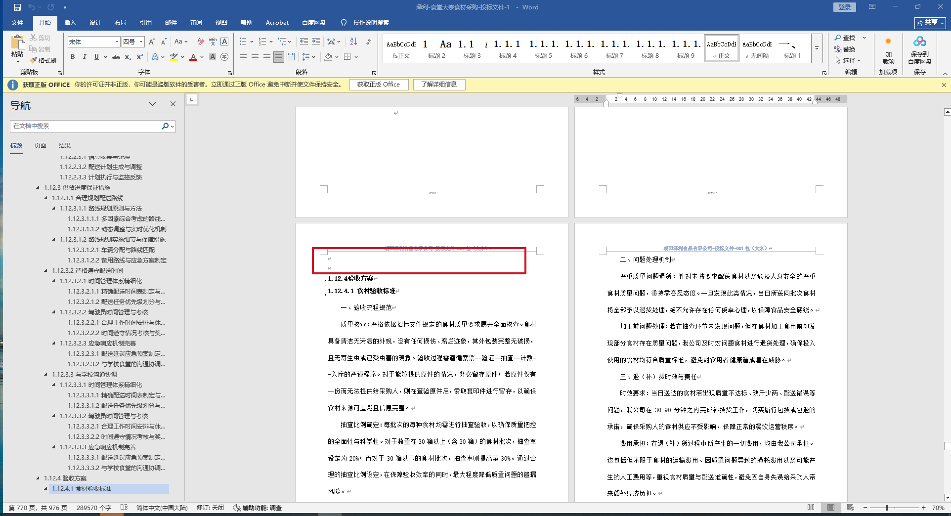Toggle bold formatting
Image resolution: width=951 pixels, height=516 pixels.
73,57
